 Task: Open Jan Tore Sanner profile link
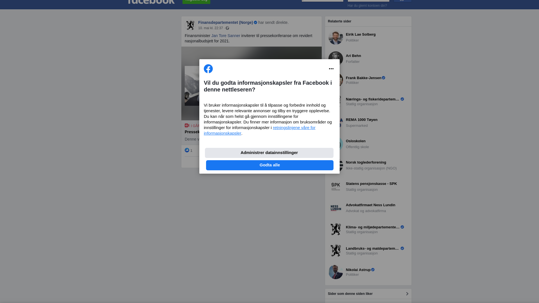(x=226, y=36)
